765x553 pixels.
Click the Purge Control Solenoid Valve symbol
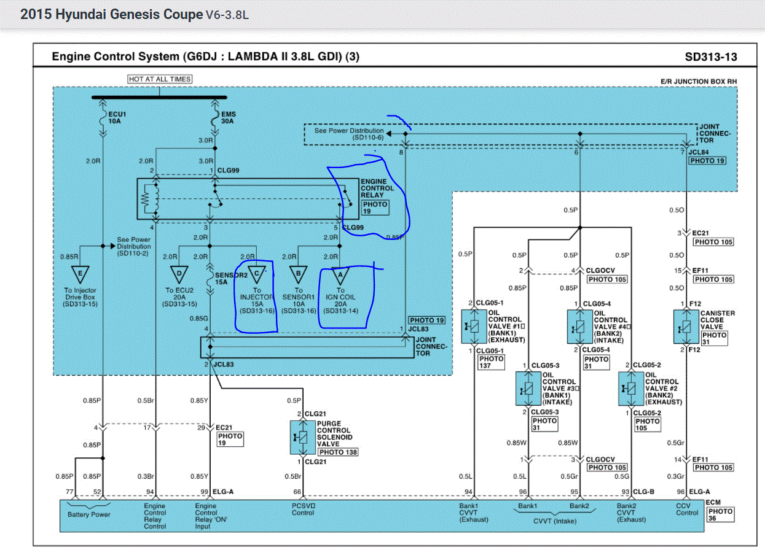click(303, 438)
